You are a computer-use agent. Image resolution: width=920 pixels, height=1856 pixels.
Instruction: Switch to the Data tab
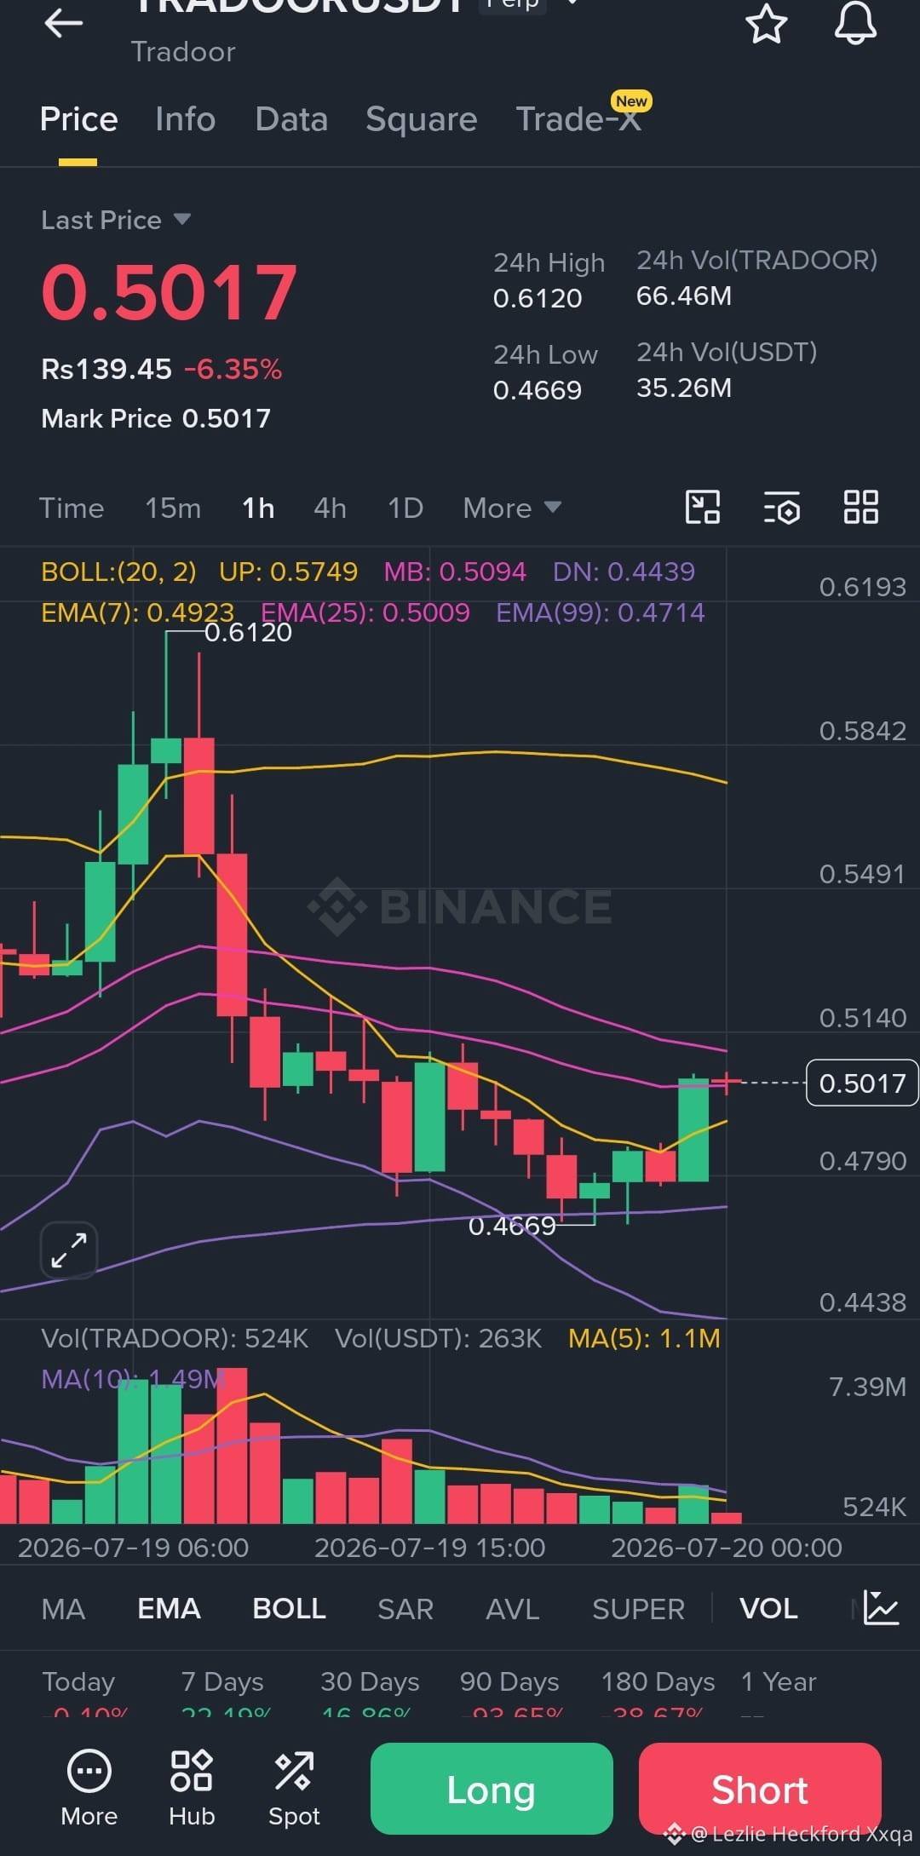[x=291, y=119]
